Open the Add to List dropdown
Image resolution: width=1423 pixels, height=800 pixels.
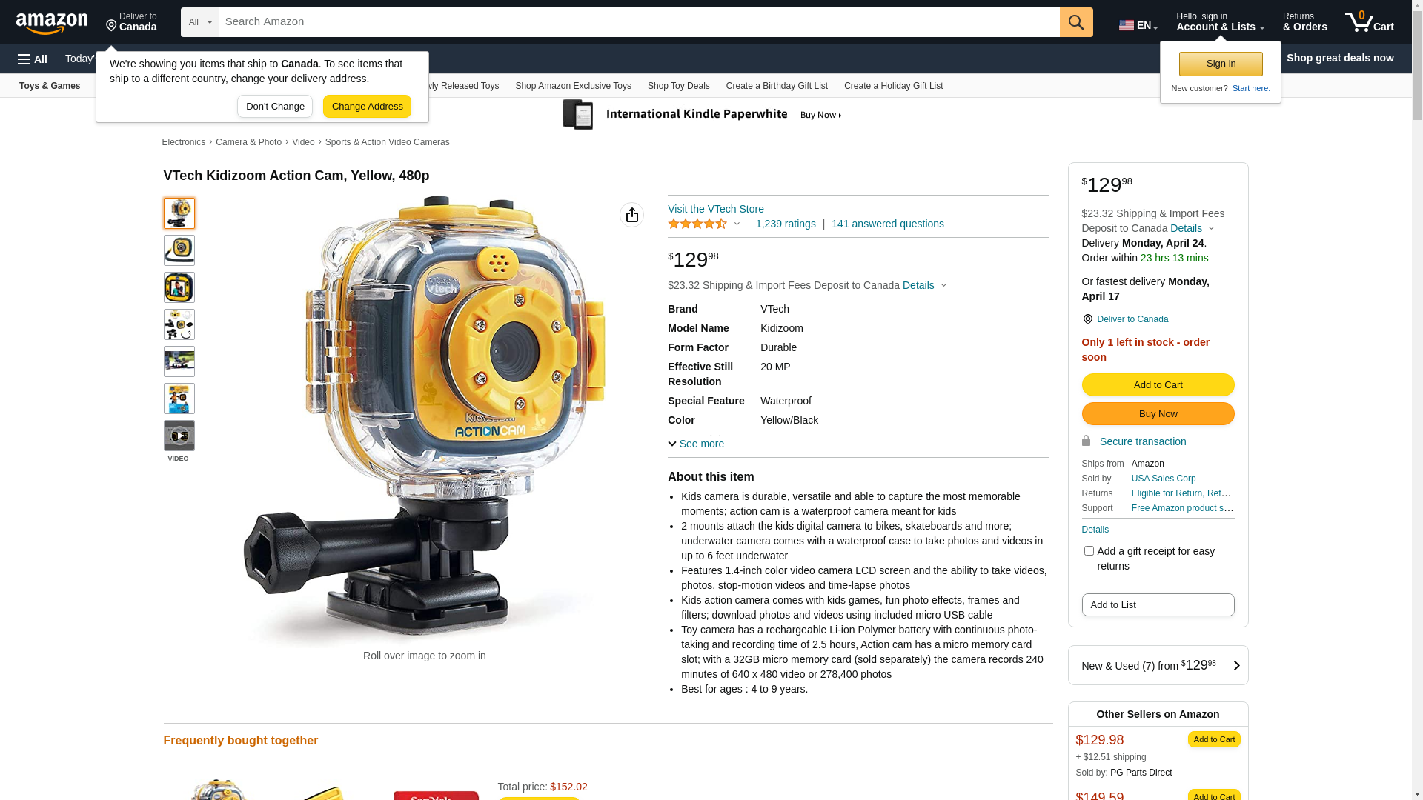click(1158, 605)
